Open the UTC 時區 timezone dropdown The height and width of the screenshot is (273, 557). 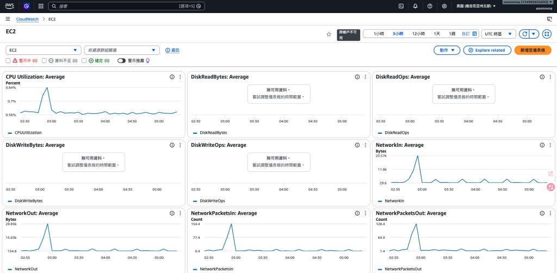tap(498, 34)
